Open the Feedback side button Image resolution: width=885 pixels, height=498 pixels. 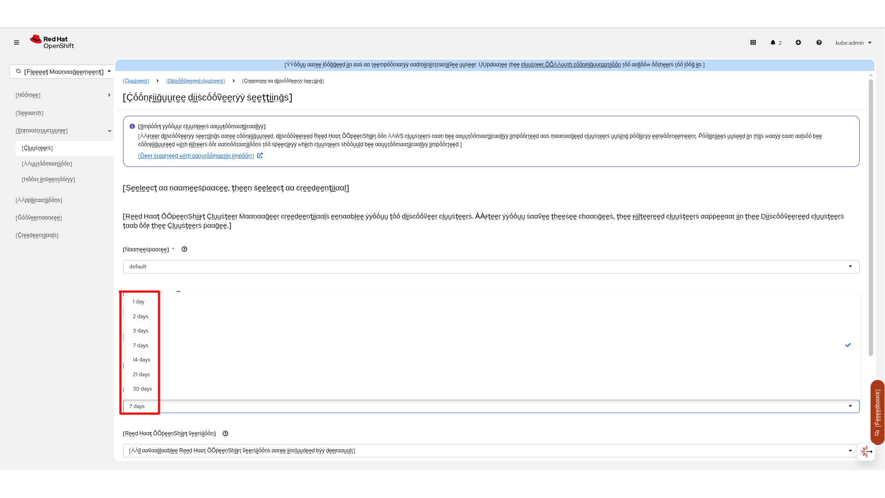click(877, 412)
